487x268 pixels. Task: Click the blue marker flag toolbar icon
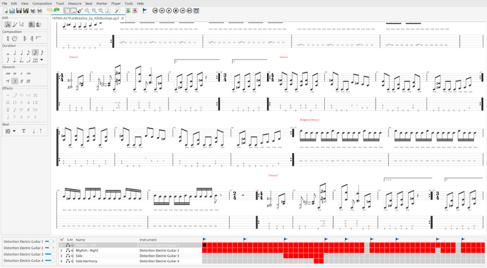[x=145, y=11]
